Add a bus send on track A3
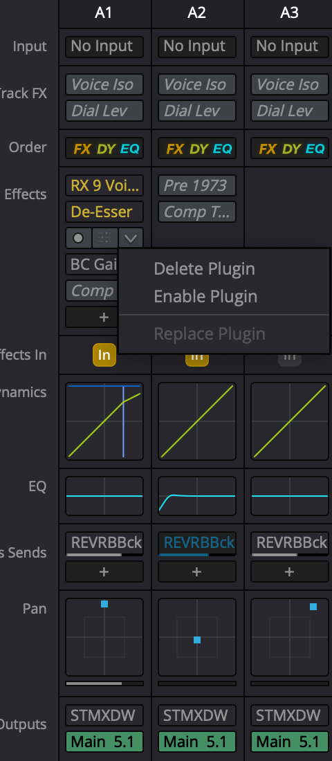332x761 pixels. (289, 571)
